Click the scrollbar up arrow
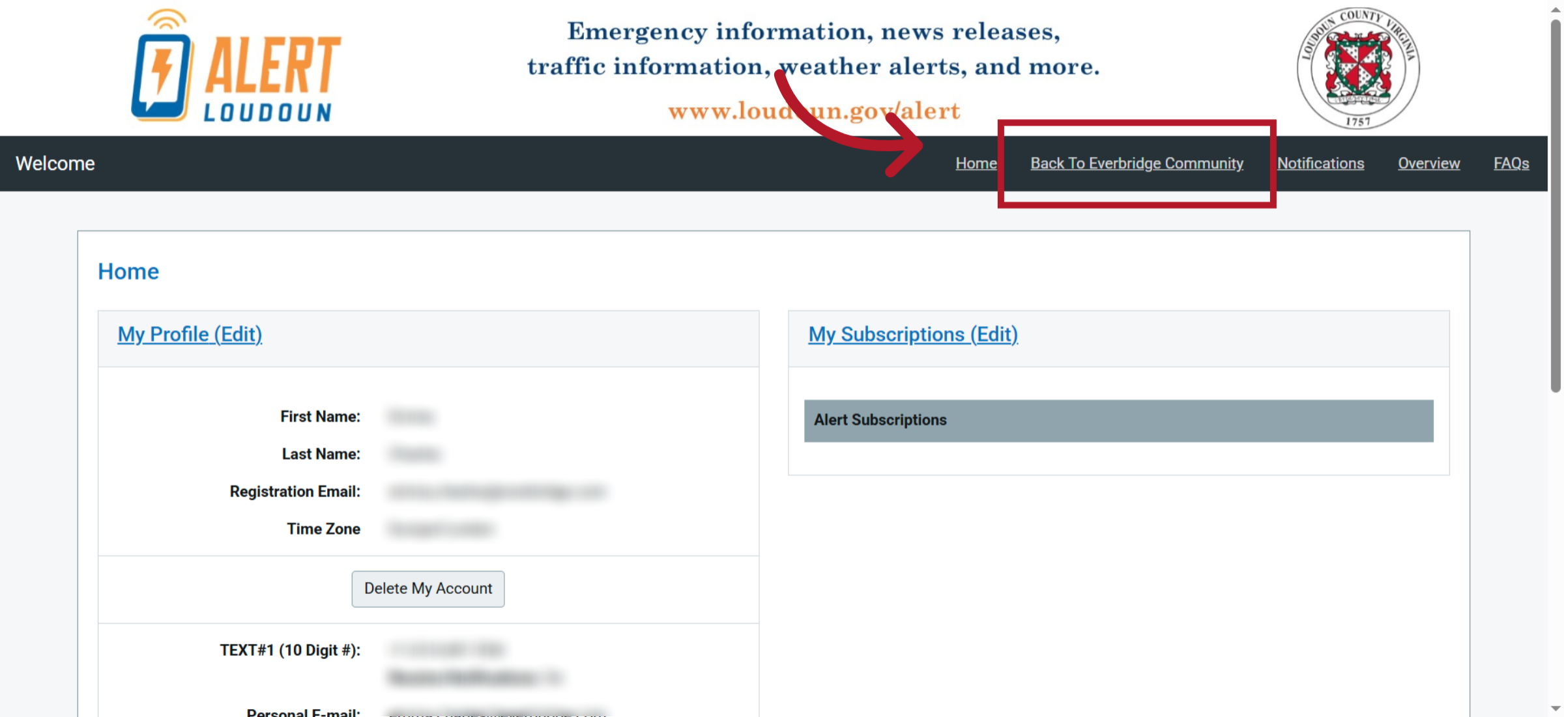1564x717 pixels. (x=1556, y=9)
